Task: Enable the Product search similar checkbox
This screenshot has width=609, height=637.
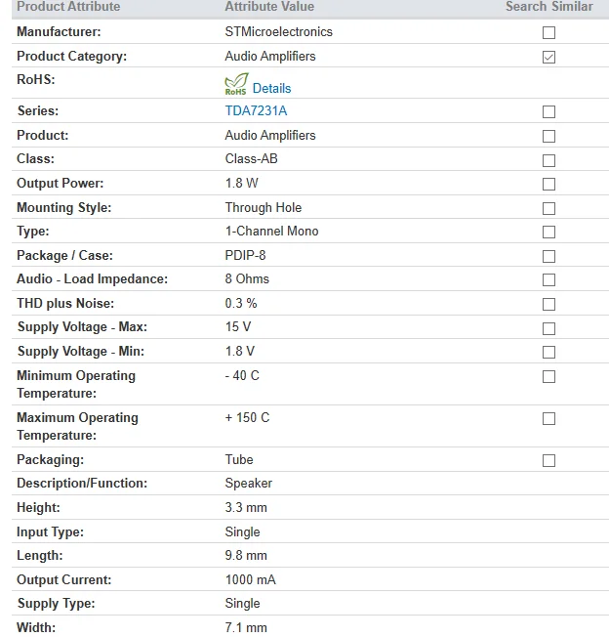Action: coord(548,136)
